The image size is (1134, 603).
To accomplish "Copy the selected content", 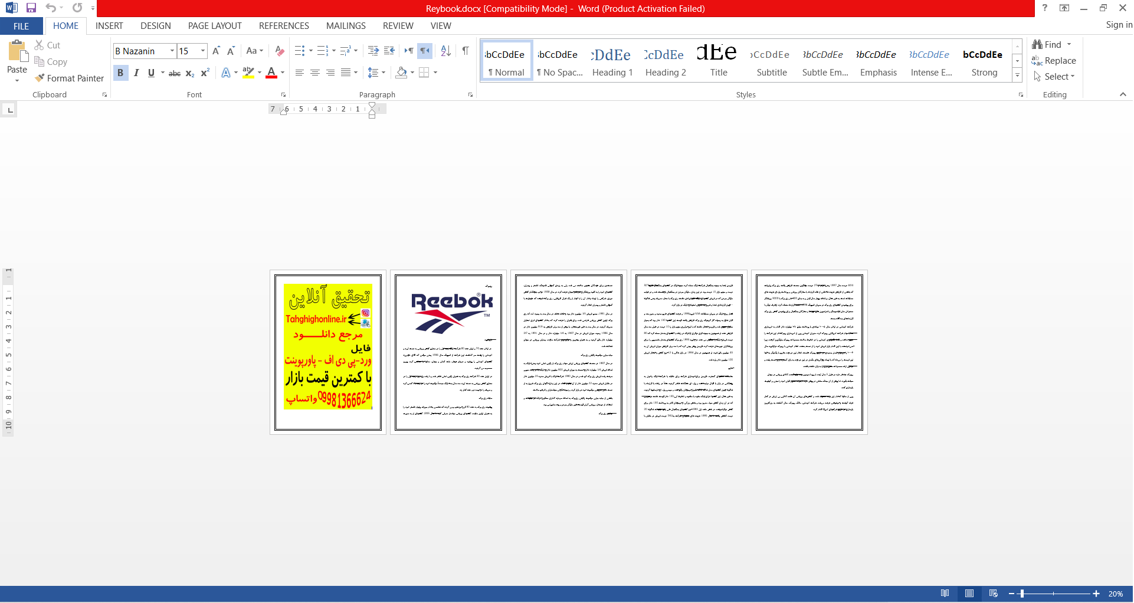I will tap(51, 61).
